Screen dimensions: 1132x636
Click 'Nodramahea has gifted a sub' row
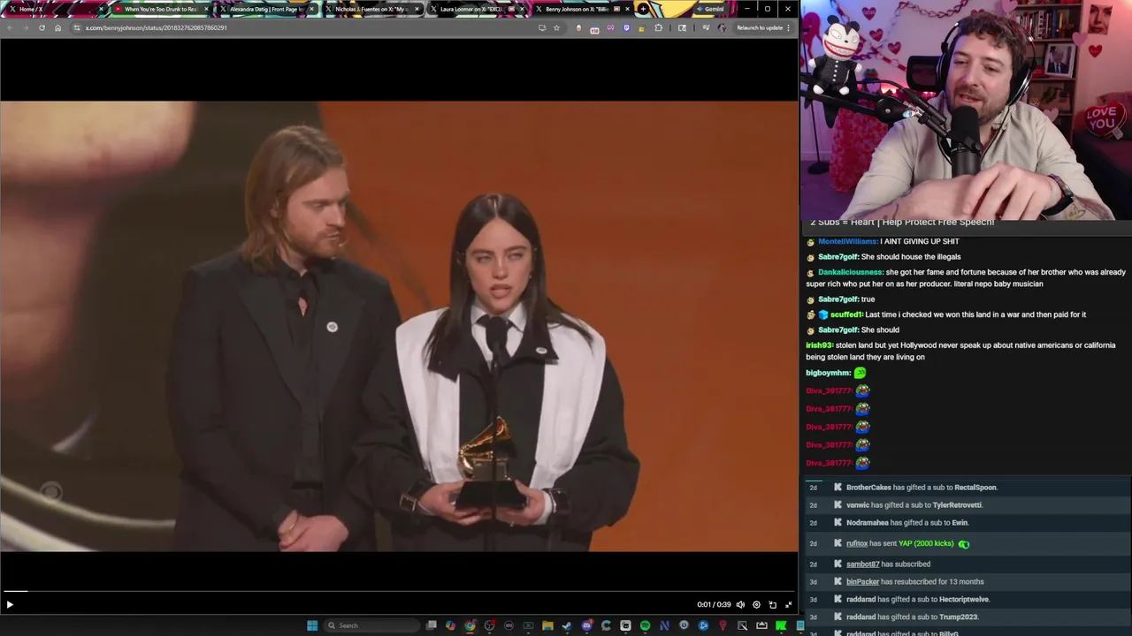click(968, 522)
